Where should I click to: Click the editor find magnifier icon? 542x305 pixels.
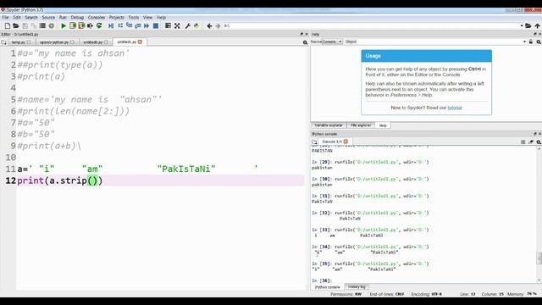click(x=305, y=42)
